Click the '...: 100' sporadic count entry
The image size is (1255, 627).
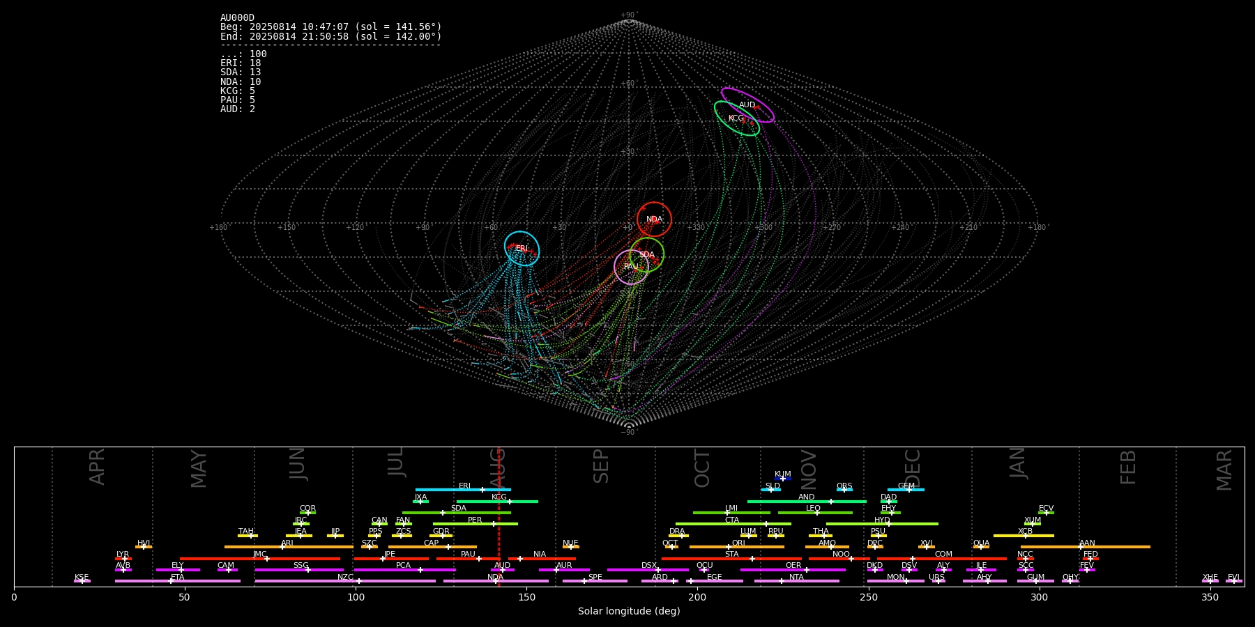(243, 54)
